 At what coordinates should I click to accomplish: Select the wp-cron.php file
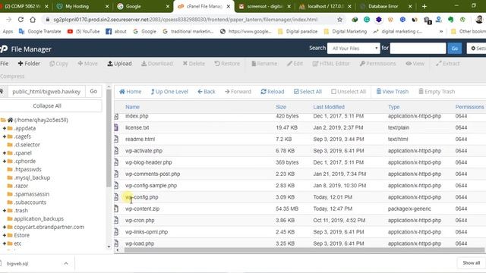point(140,221)
